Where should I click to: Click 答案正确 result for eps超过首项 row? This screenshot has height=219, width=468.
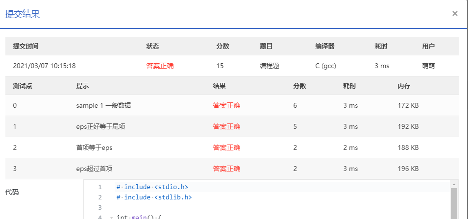click(x=226, y=169)
